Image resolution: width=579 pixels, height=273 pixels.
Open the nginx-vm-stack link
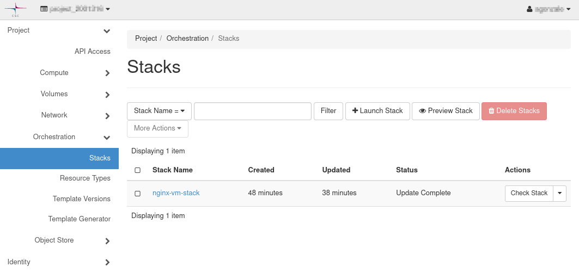[176, 193]
